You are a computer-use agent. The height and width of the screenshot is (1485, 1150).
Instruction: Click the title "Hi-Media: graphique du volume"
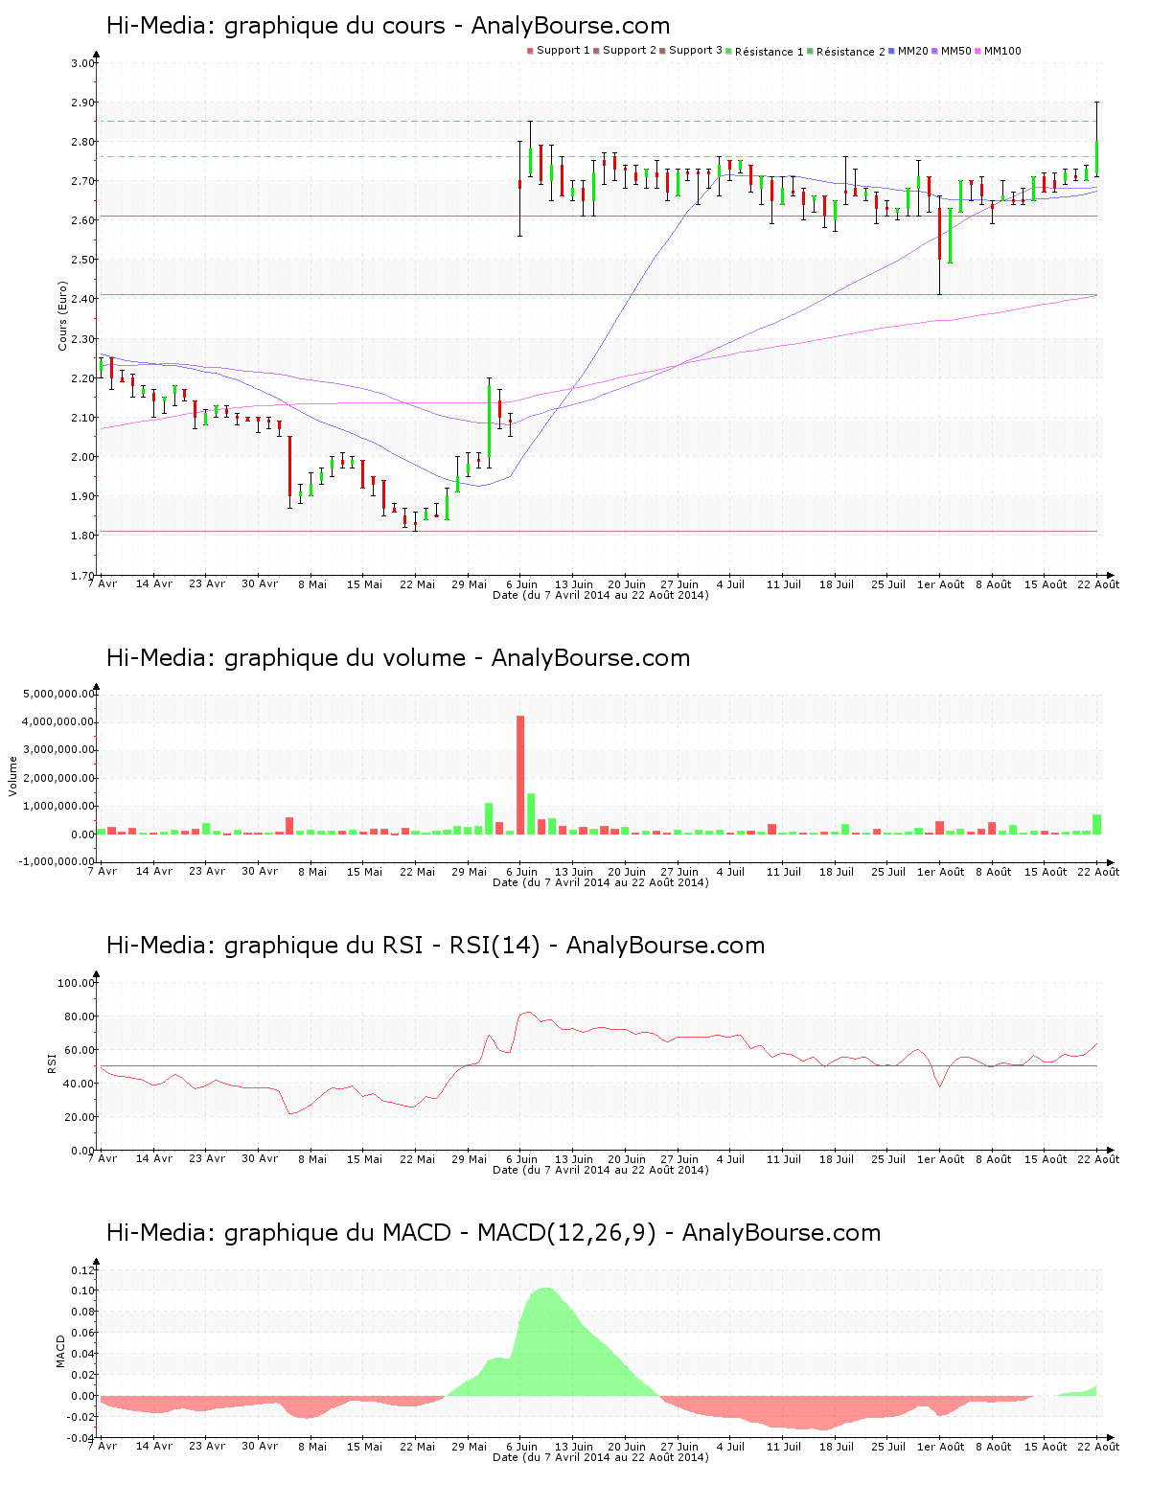coord(286,658)
